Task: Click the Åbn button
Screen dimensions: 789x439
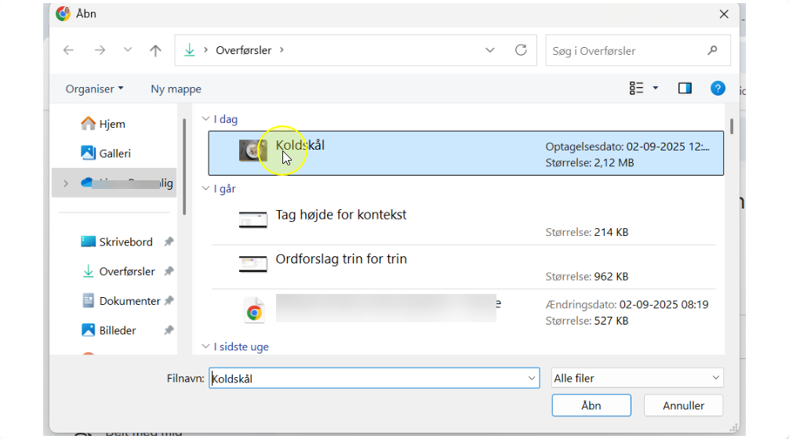Action: (x=591, y=405)
